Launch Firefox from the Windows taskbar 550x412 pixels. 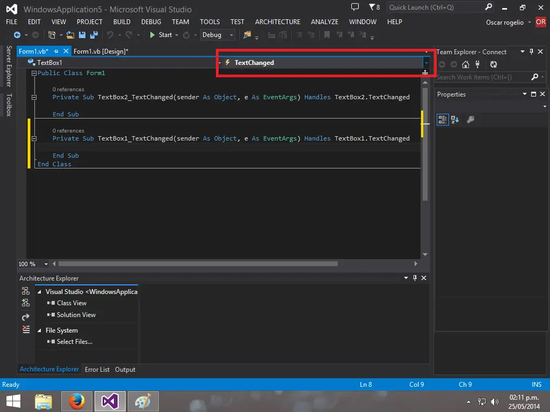pyautogui.click(x=77, y=401)
